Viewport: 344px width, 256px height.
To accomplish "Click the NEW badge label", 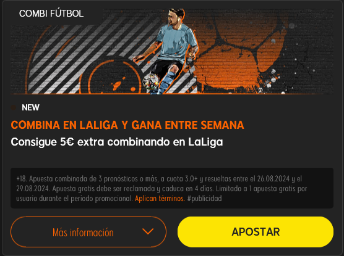I will [30, 107].
